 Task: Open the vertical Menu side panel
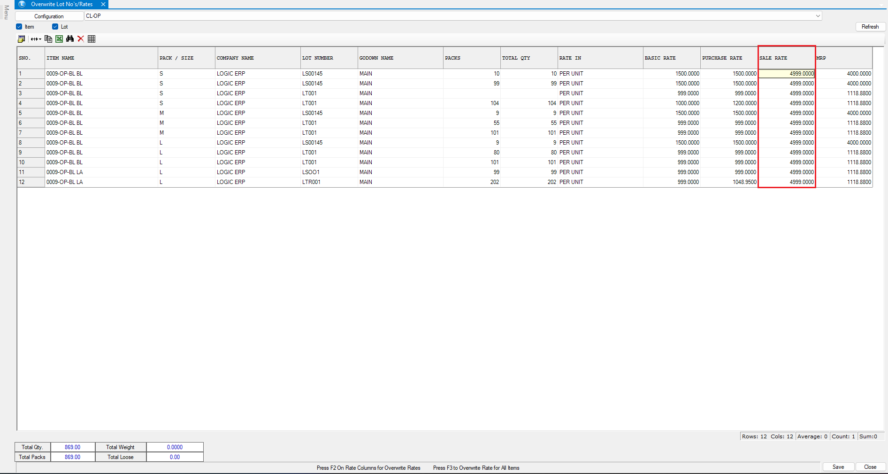(x=6, y=13)
